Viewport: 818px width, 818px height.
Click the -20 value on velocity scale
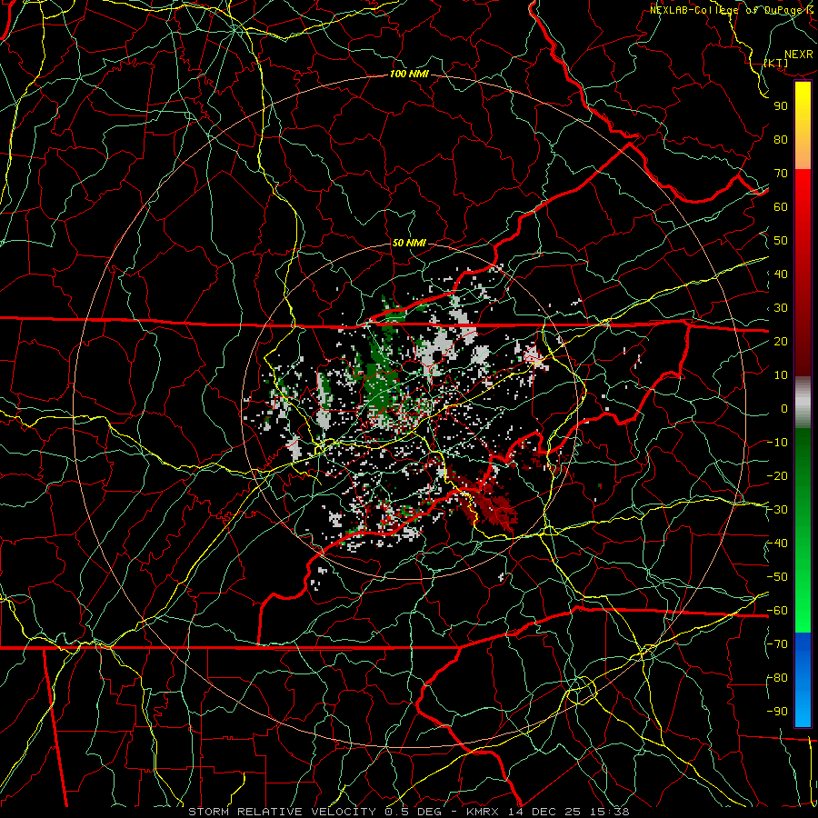[778, 475]
